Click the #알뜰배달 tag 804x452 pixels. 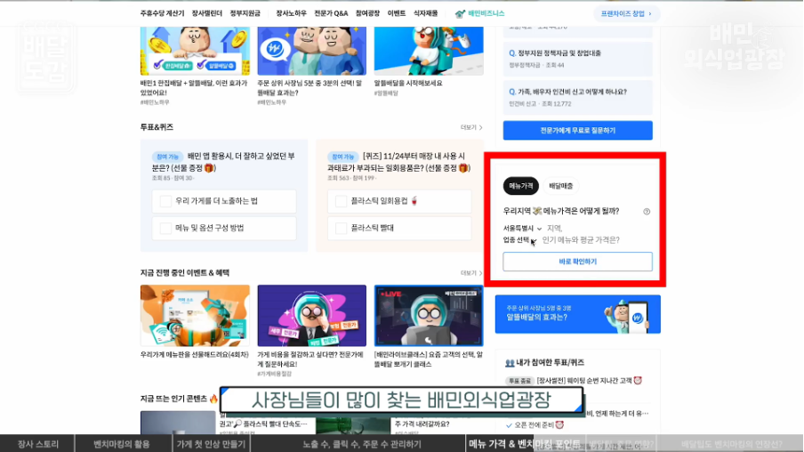click(x=386, y=93)
